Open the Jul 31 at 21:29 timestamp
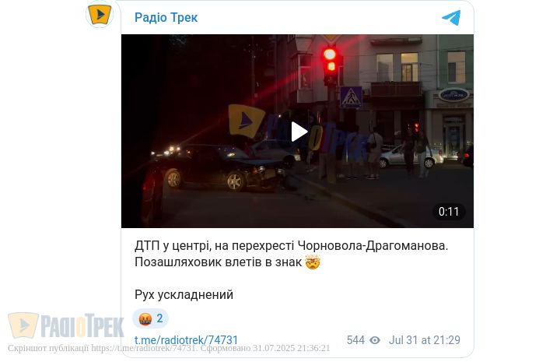 click(425, 340)
